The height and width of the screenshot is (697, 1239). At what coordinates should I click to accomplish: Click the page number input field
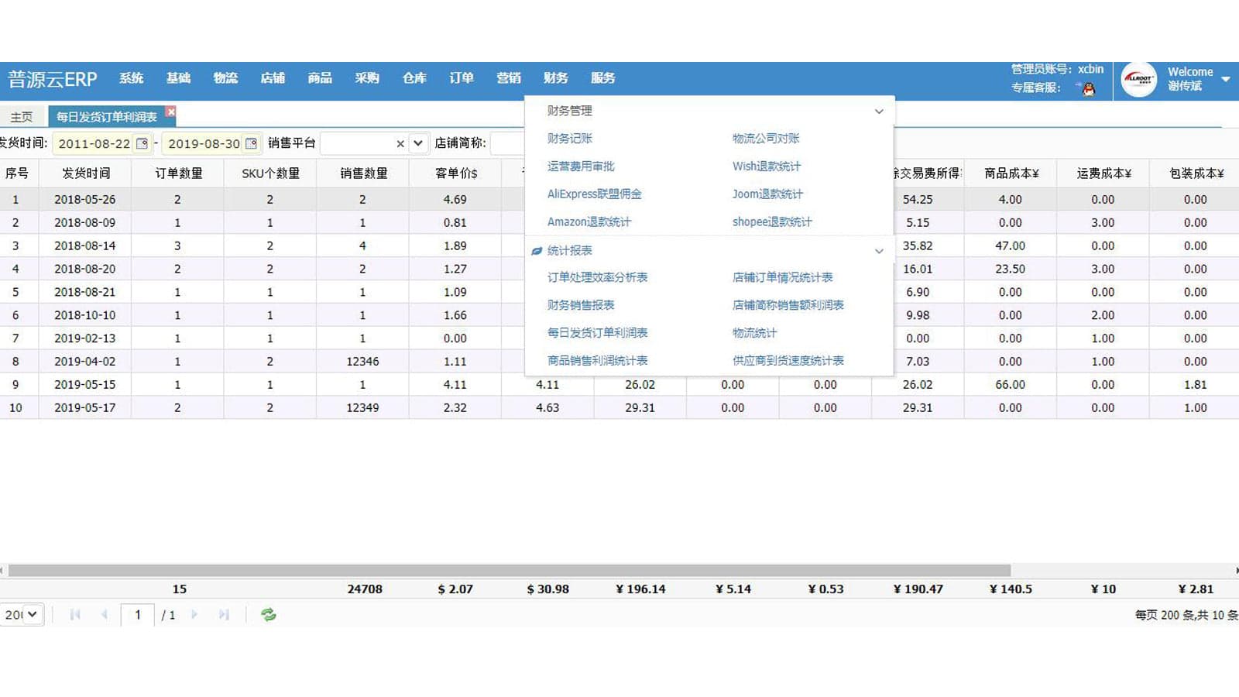click(138, 614)
